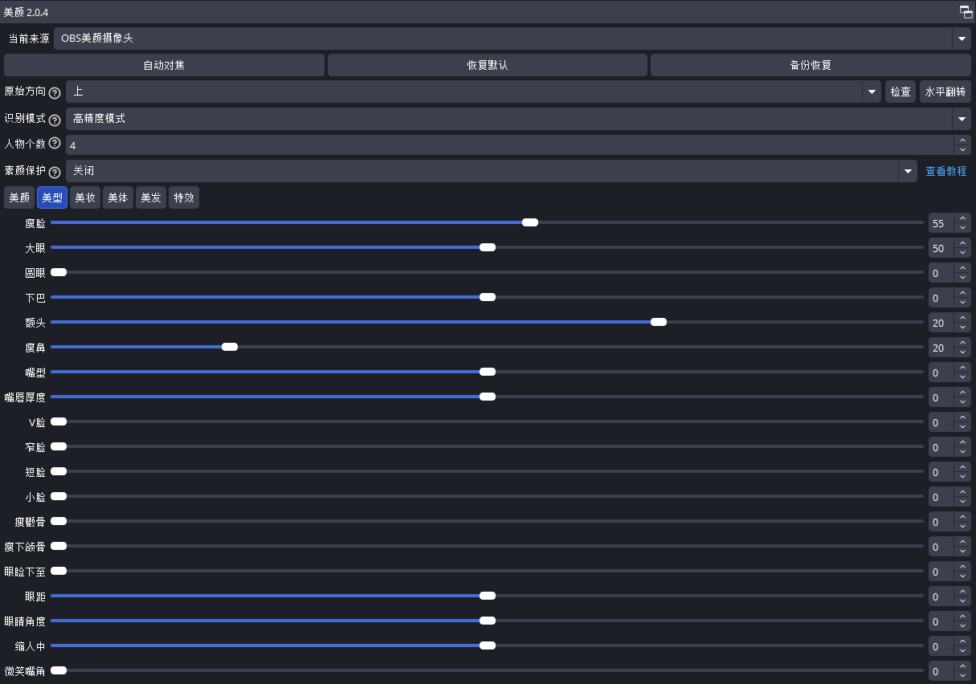The width and height of the screenshot is (976, 684).
Task: Click help icon beside 素颜保护
Action: pos(55,172)
